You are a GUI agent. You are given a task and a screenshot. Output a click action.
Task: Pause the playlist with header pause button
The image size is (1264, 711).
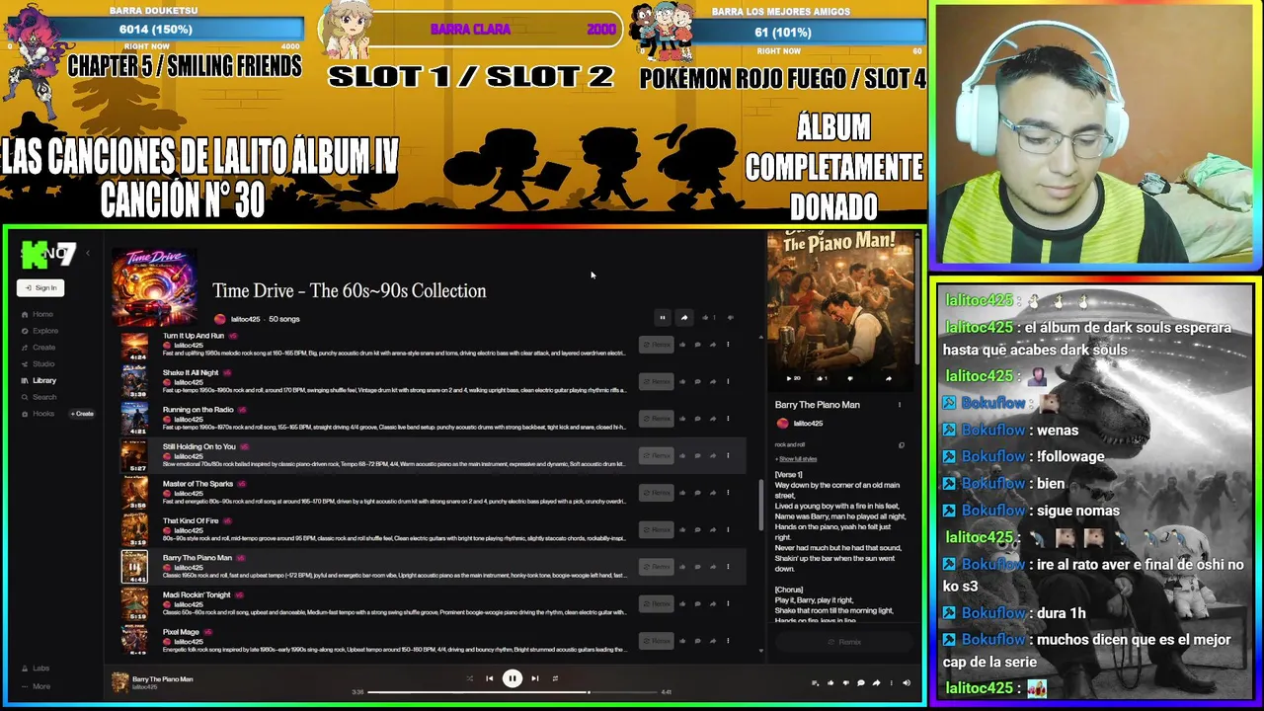click(x=663, y=318)
